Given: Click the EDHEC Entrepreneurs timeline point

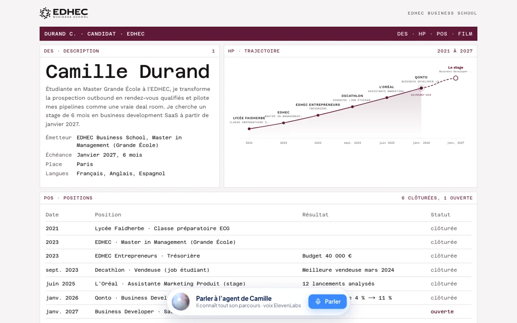Looking at the screenshot, I should (x=318, y=115).
